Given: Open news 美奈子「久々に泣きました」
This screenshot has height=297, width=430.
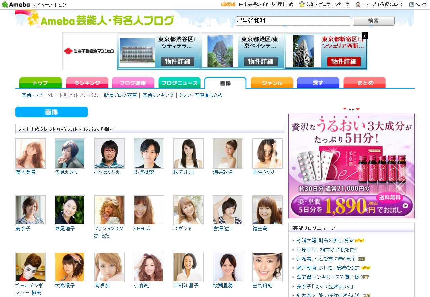Looking at the screenshot, I should coord(325,287).
